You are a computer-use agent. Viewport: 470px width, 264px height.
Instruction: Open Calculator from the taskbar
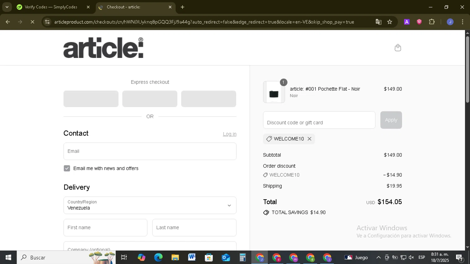point(243,257)
